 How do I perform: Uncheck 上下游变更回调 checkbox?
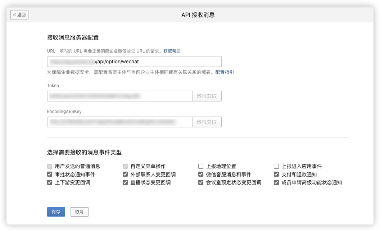click(50, 182)
